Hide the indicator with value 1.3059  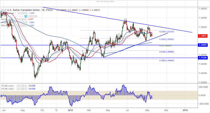(19, 13)
